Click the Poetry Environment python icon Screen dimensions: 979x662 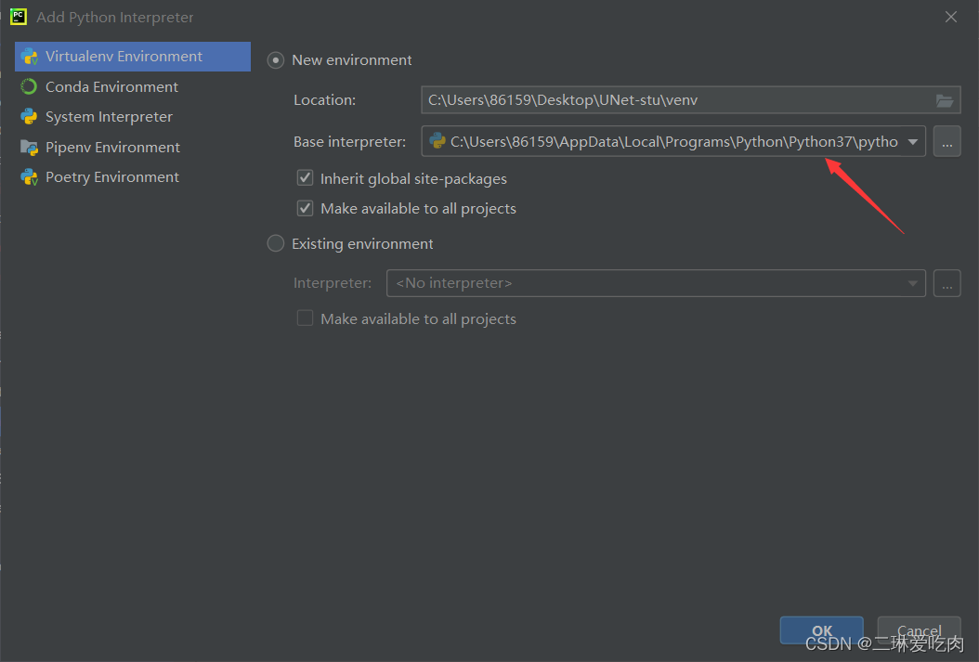(29, 177)
